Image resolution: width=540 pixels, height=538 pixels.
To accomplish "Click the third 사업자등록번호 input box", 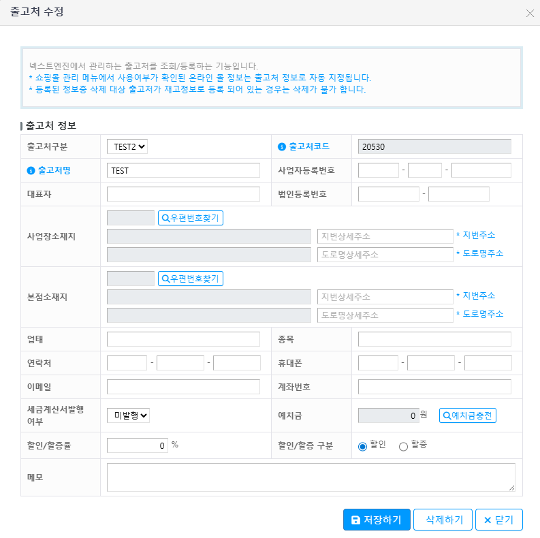I will (481, 170).
